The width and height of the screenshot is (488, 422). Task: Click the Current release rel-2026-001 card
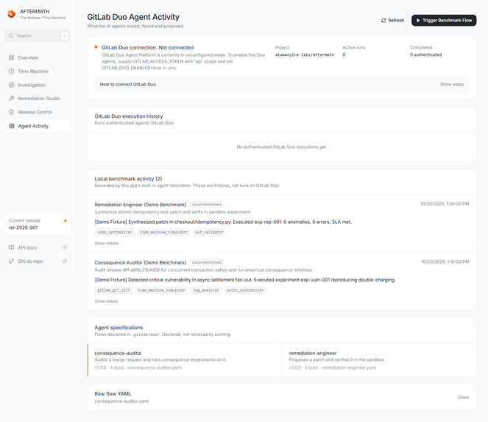point(38,224)
